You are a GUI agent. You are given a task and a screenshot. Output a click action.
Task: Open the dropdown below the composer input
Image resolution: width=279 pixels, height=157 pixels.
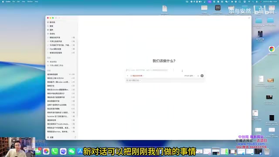click(x=133, y=80)
